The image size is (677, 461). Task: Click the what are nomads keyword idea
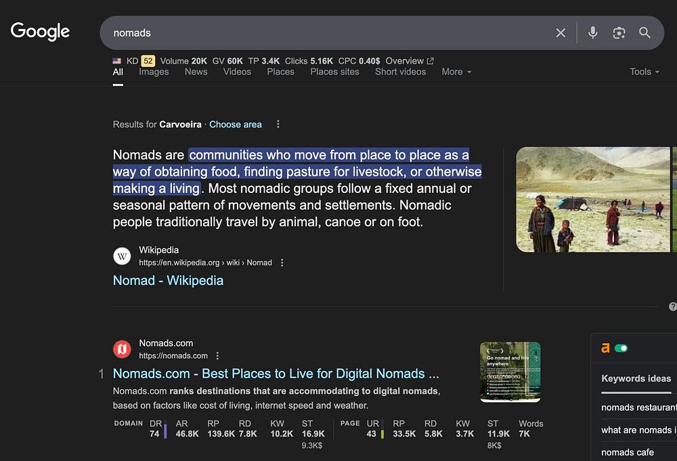pos(639,430)
